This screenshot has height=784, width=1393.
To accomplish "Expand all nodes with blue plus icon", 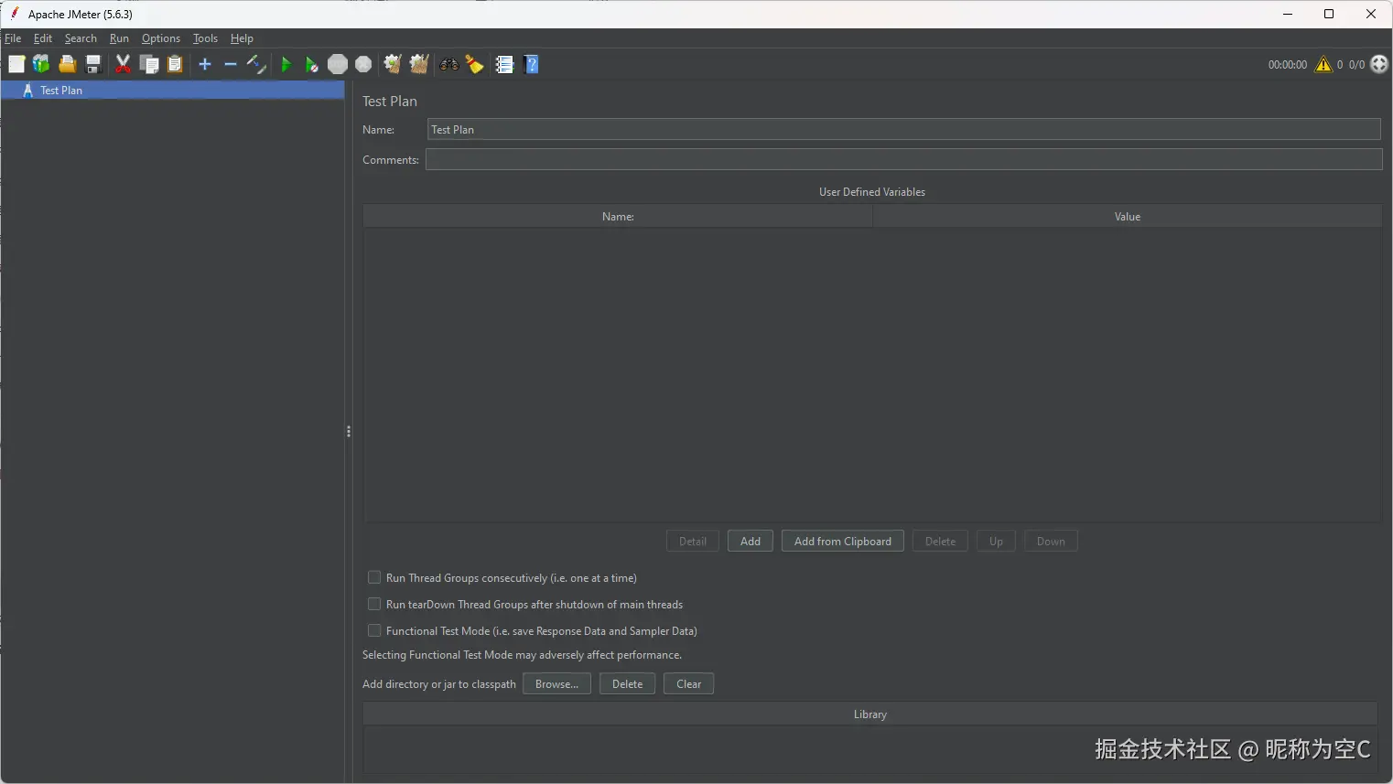I will point(205,64).
